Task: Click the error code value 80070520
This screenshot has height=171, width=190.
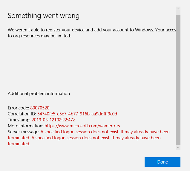Action: click(x=40, y=108)
